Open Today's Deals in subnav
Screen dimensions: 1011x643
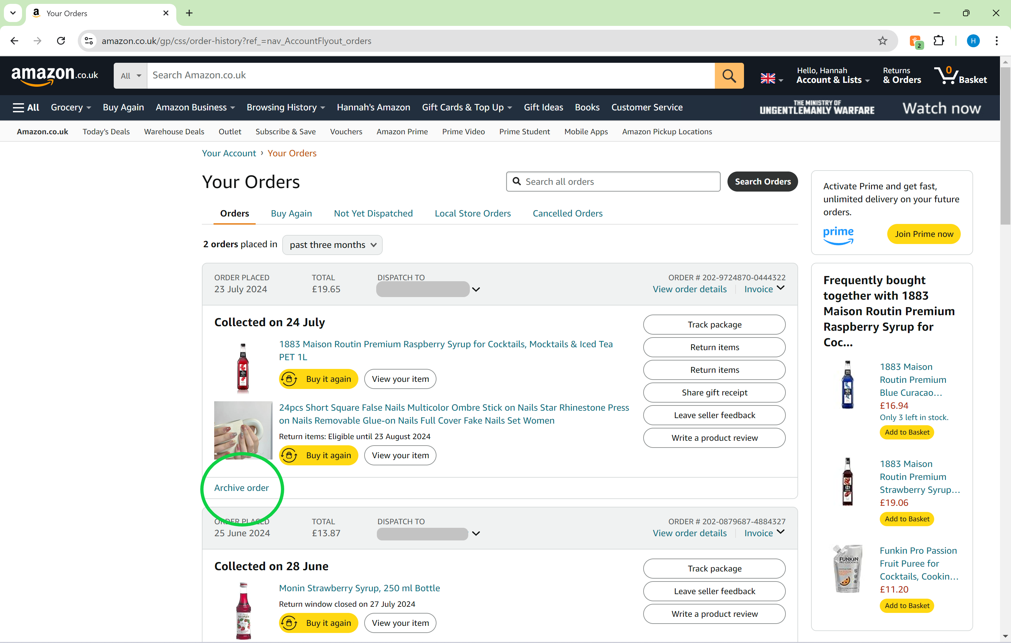pos(106,132)
